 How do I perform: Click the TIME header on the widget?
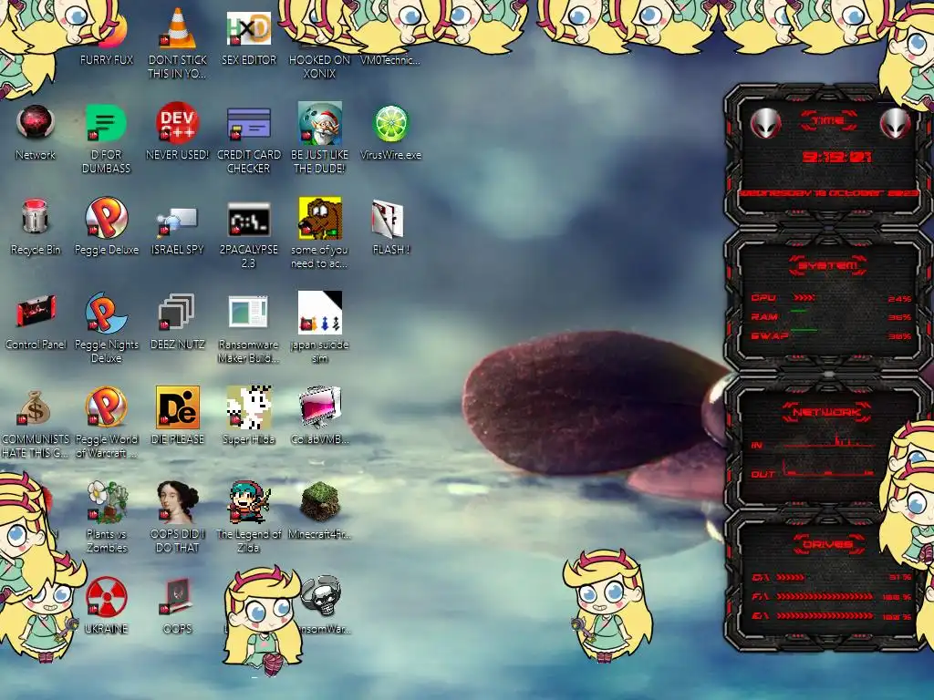[828, 121]
